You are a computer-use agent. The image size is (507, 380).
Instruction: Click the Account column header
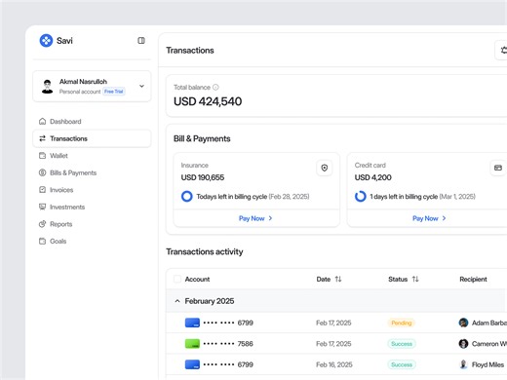click(x=197, y=279)
